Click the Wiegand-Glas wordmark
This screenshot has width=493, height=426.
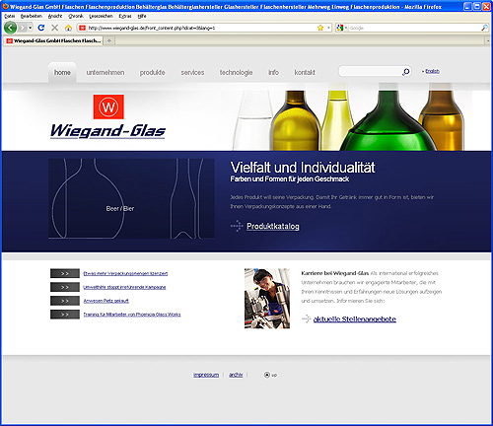tap(107, 131)
